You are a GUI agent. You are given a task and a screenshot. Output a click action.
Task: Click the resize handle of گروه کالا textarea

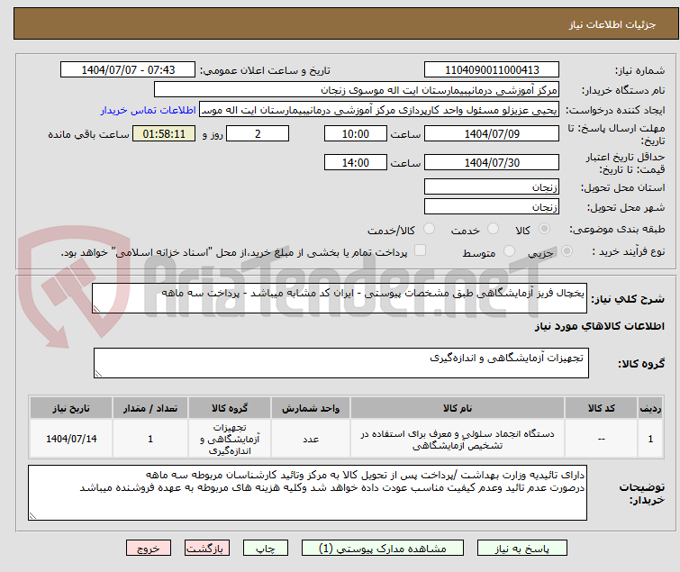98,374
